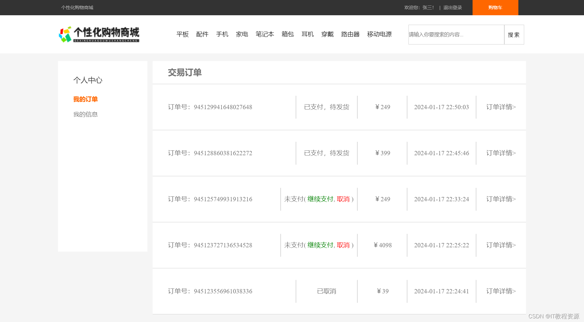Viewport: 584px width, 322px height.
Task: Click the 已取消 status cell
Action: tap(327, 291)
